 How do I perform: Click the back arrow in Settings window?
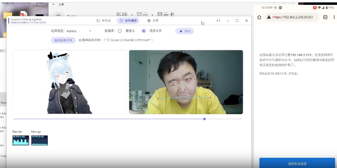53,4
